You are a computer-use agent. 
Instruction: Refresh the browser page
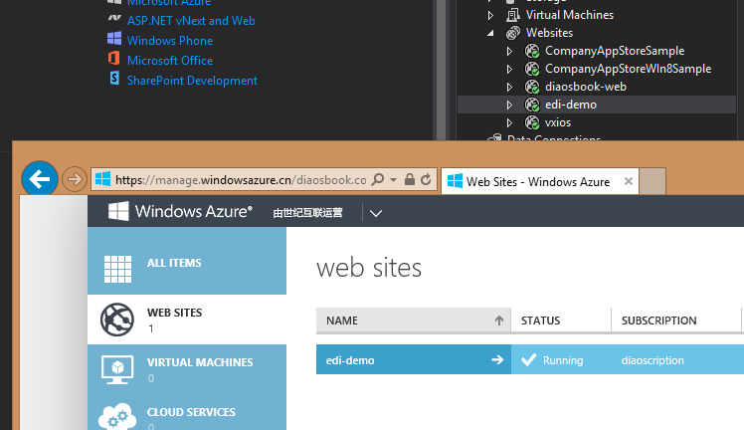(426, 179)
